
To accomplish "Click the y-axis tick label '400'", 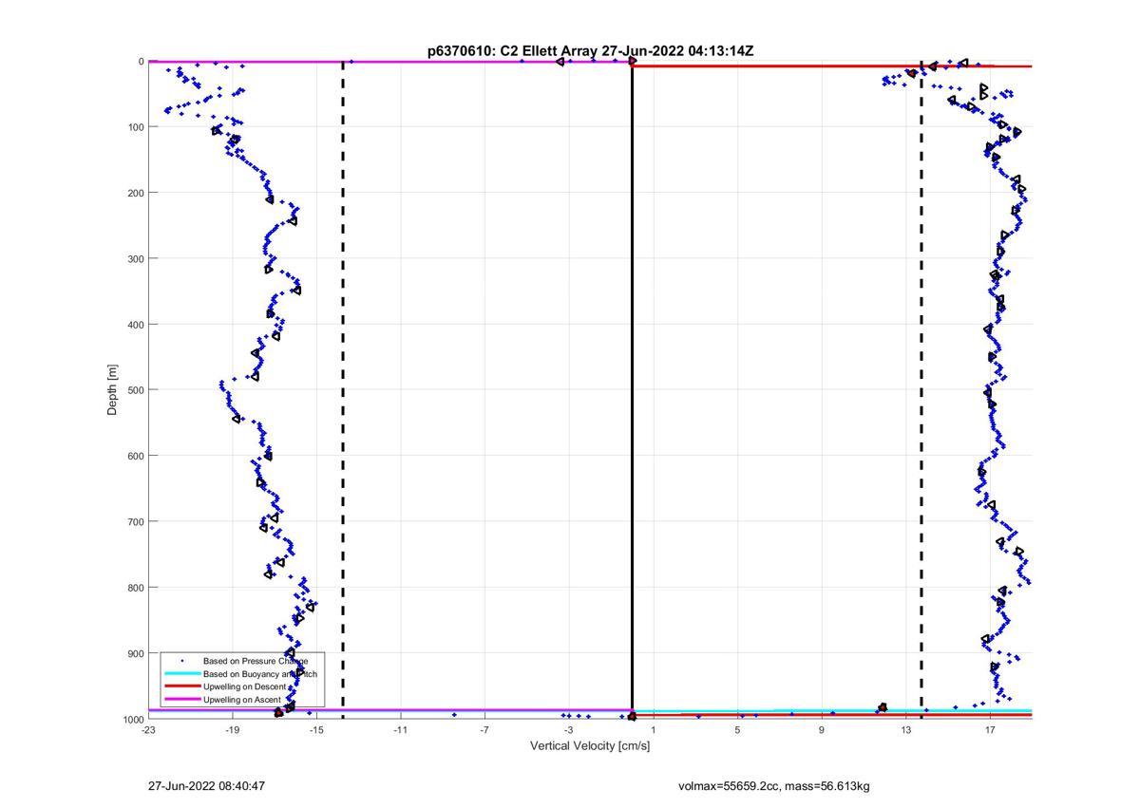I will pos(136,325).
